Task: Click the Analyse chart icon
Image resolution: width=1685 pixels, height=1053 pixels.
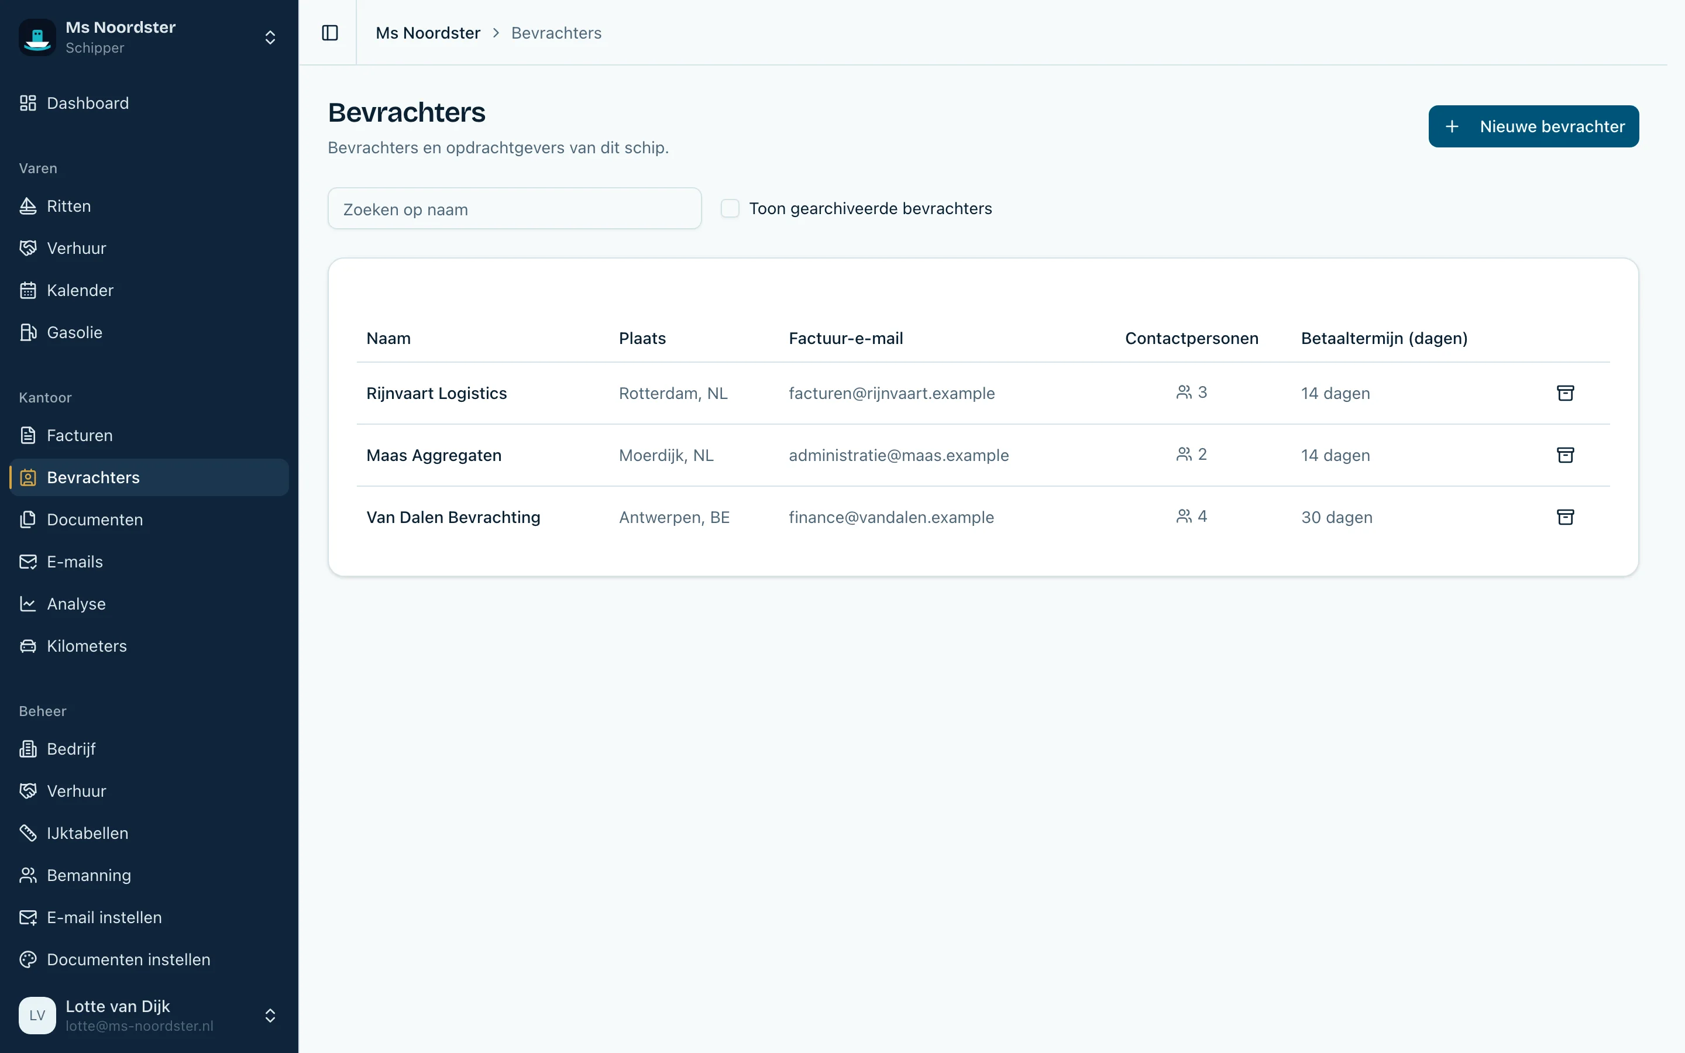Action: pyautogui.click(x=28, y=604)
